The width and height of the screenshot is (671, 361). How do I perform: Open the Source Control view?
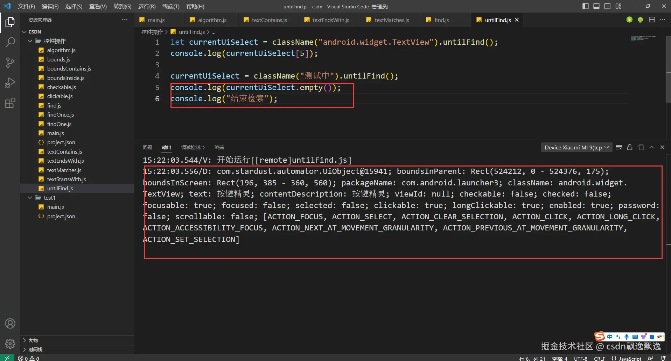(10, 62)
